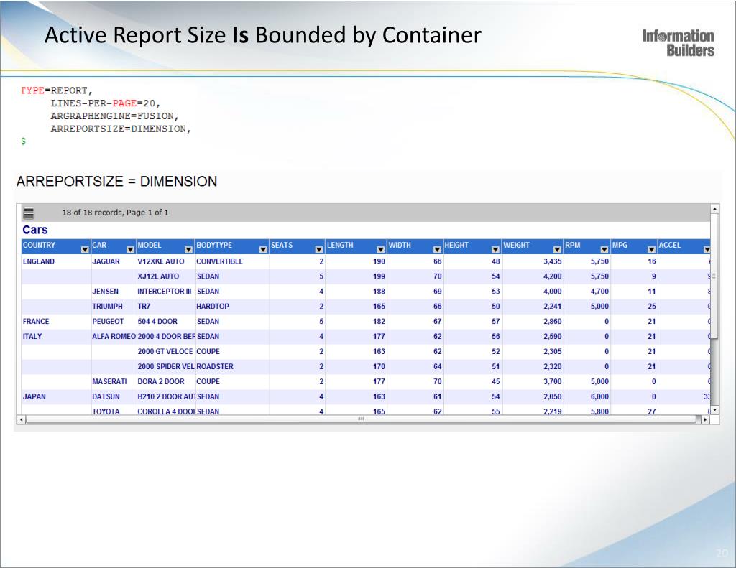
Task: Click the MODEL column header
Action: click(165, 246)
